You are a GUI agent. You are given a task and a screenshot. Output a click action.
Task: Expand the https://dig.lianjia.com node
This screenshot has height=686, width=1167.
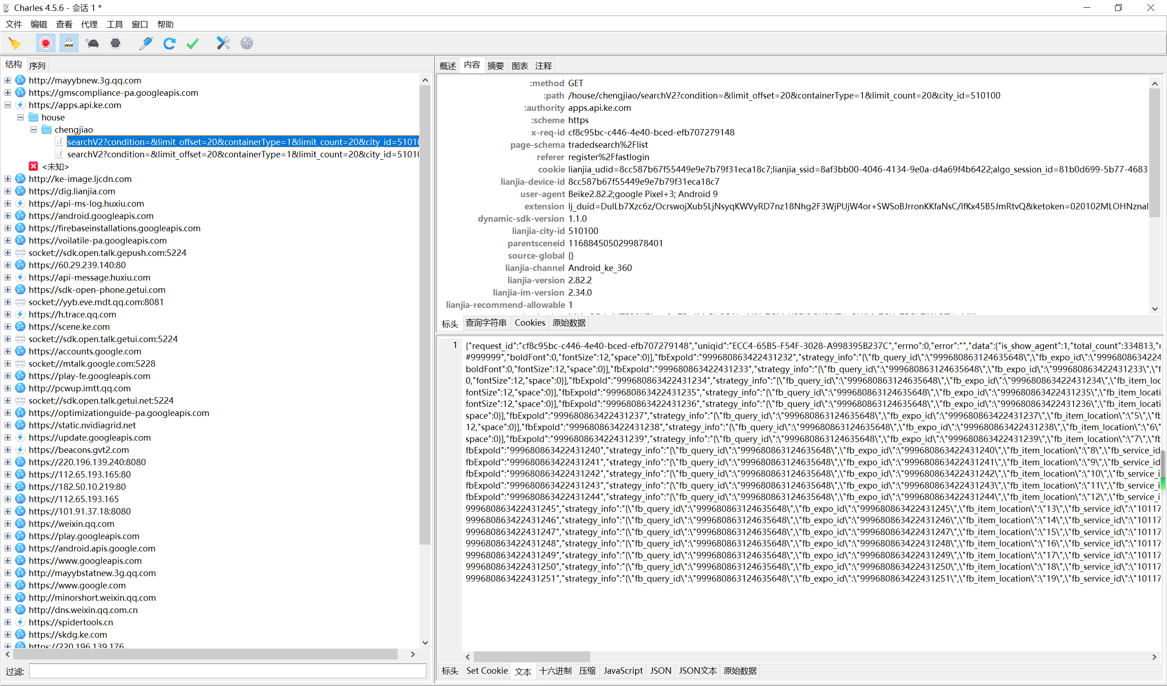coord(8,191)
